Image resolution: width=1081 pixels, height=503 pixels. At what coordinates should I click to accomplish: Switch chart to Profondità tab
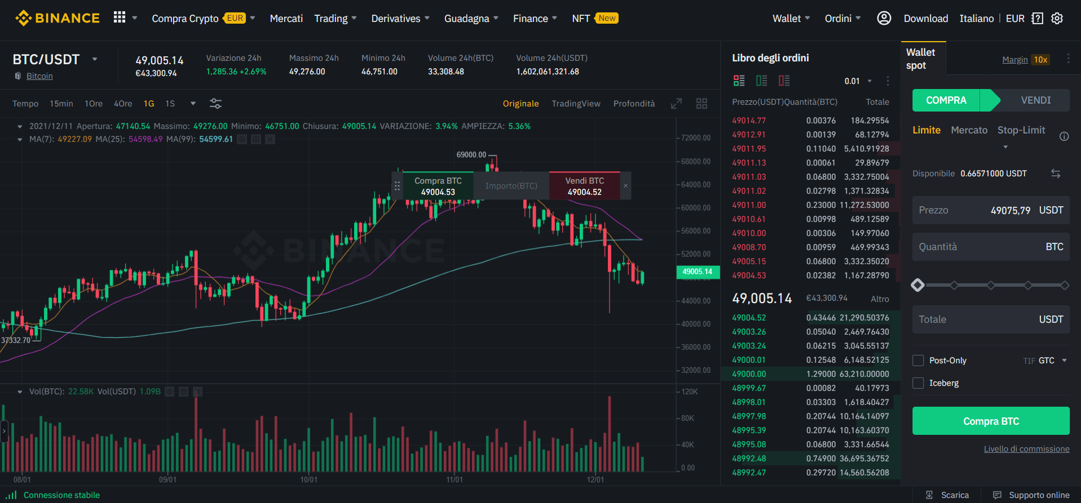[x=634, y=104]
